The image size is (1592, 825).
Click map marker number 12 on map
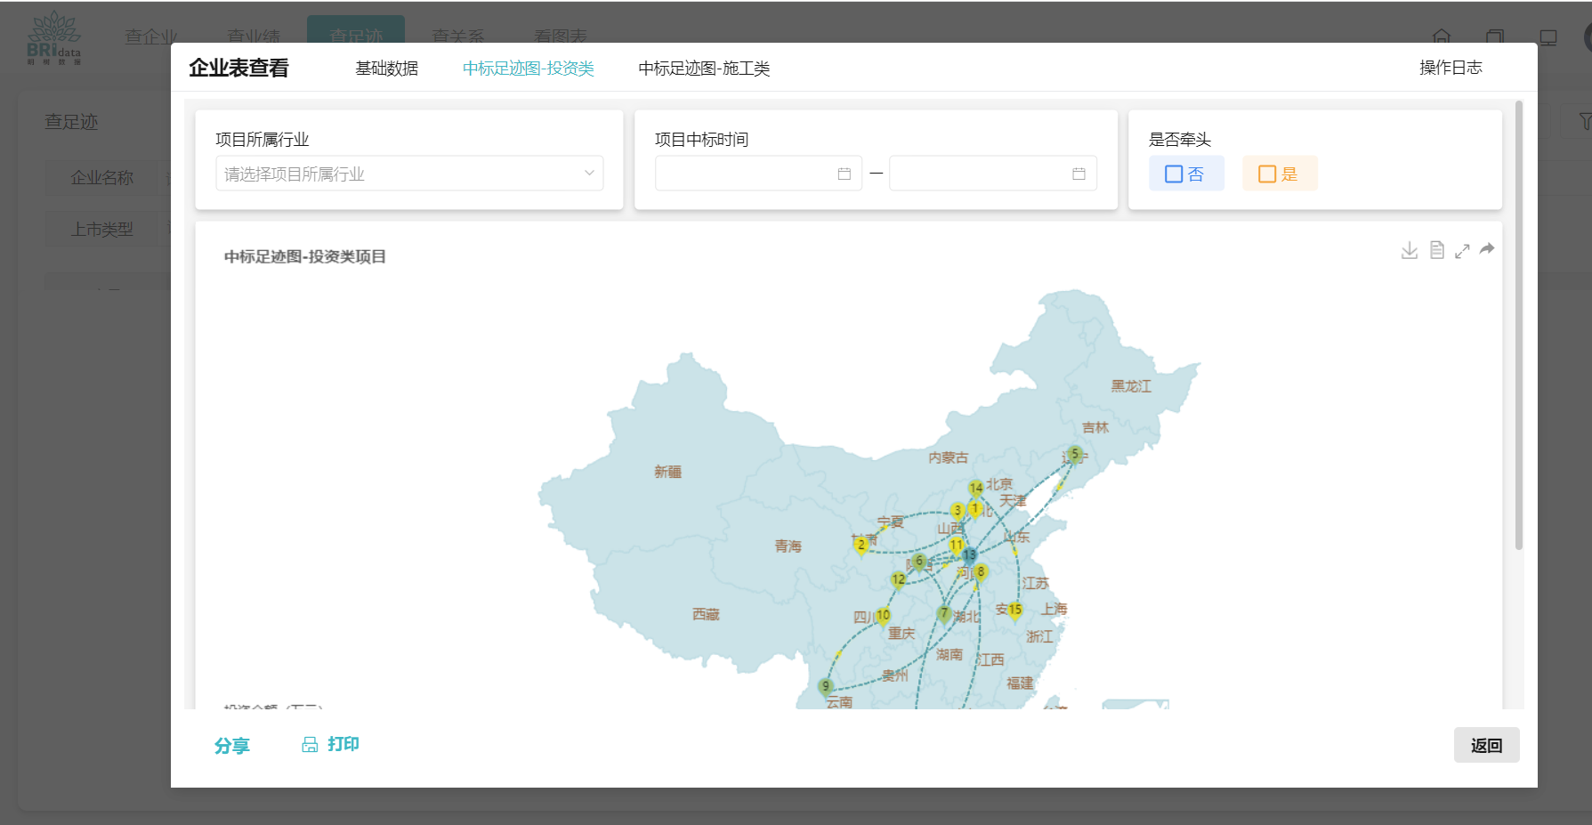point(899,580)
